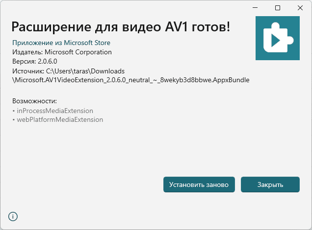Click the AV1 Video Extension app icon
The width and height of the screenshot is (312, 230).
tap(278, 38)
